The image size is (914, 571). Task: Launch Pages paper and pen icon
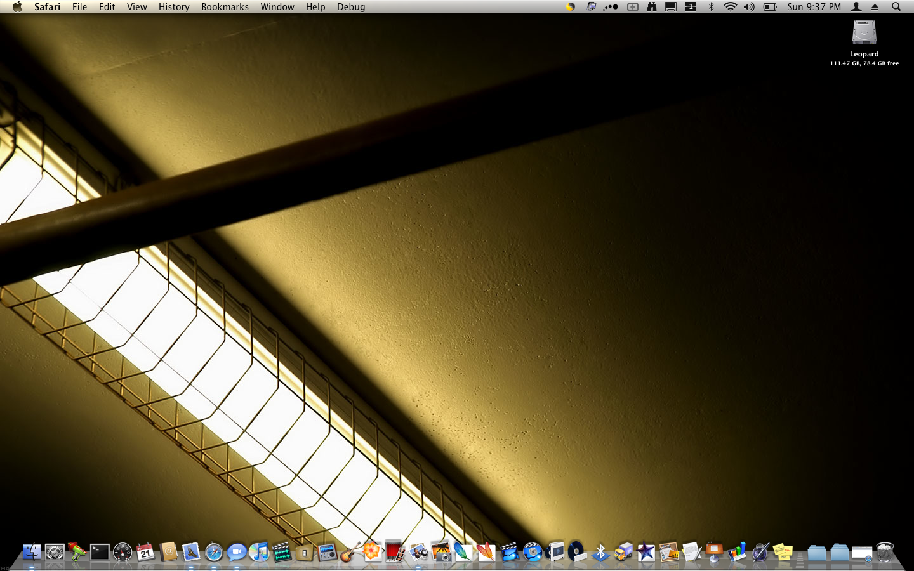coord(692,552)
